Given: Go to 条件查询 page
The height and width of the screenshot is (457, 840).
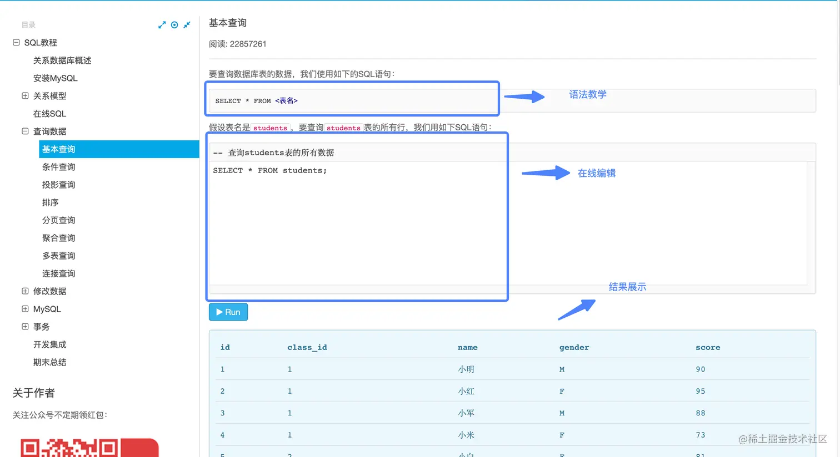Looking at the screenshot, I should click(58, 167).
